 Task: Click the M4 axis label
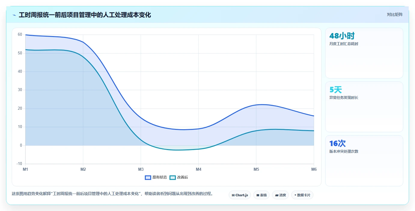pos(199,170)
